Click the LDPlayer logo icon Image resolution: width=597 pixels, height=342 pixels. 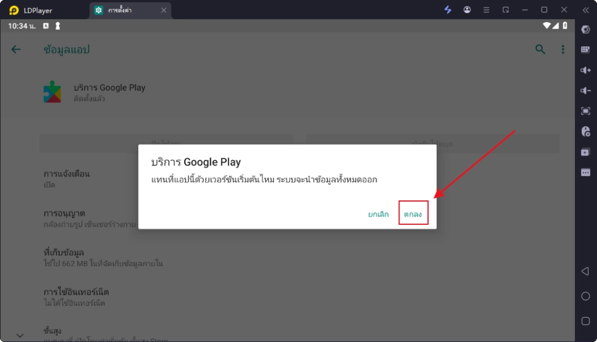tap(14, 10)
